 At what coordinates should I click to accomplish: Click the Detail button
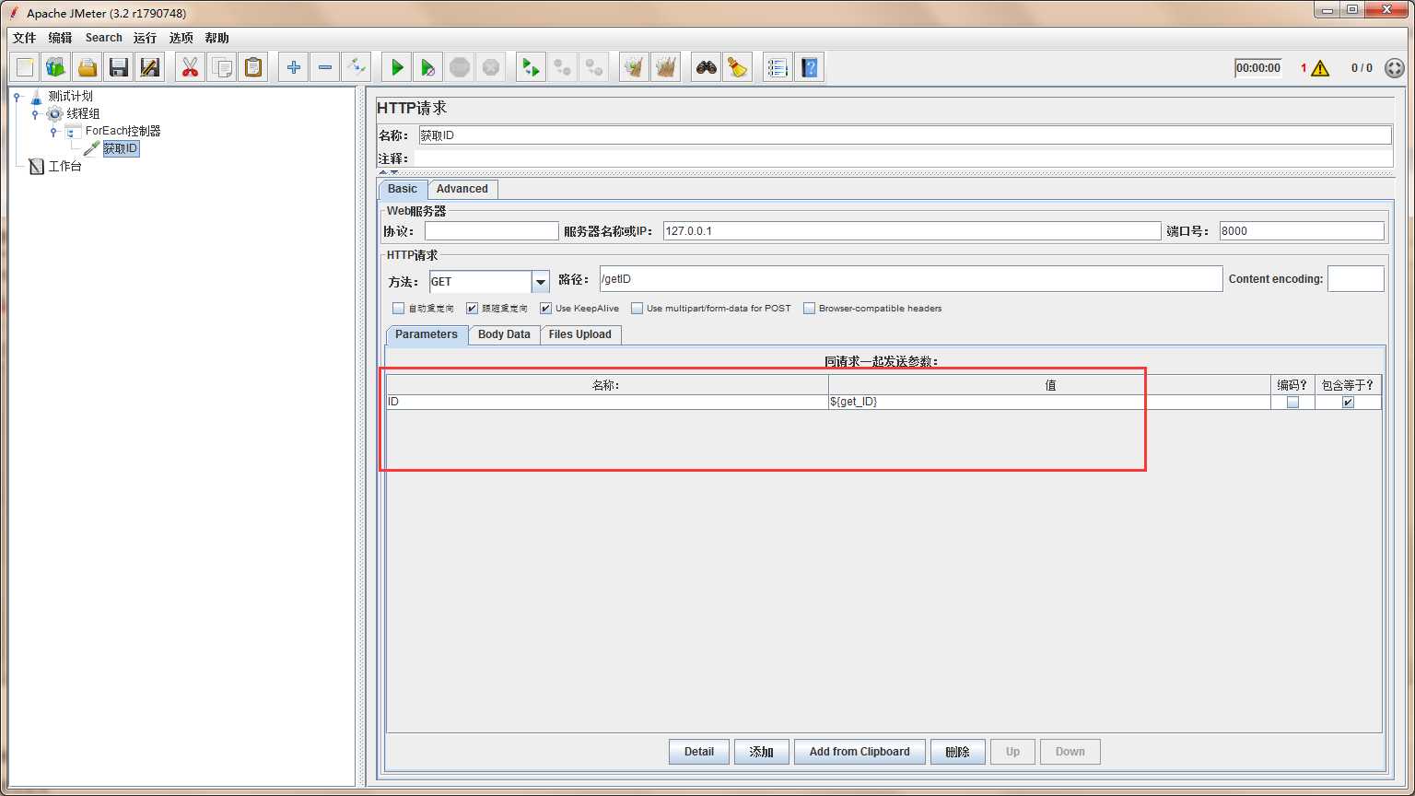pos(699,752)
